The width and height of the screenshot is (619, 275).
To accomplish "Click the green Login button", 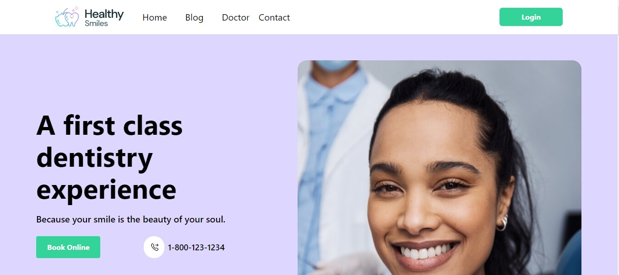I will tap(531, 17).
